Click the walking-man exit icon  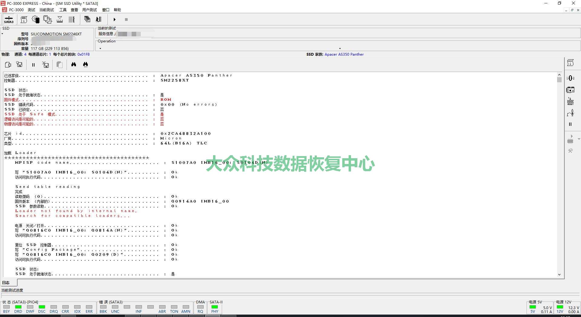(x=99, y=19)
